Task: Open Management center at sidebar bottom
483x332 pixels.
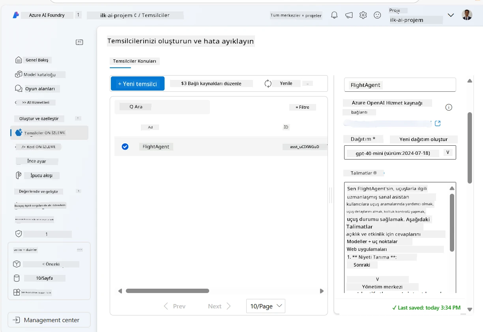Action: click(x=49, y=320)
